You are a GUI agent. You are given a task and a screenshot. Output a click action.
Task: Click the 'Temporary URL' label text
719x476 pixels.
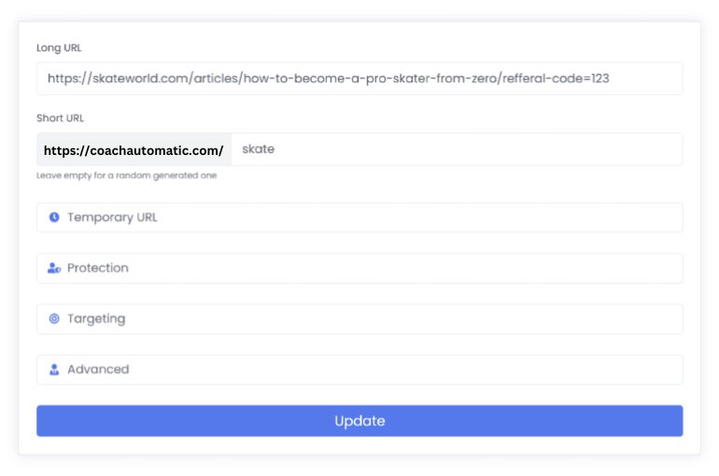(x=112, y=217)
